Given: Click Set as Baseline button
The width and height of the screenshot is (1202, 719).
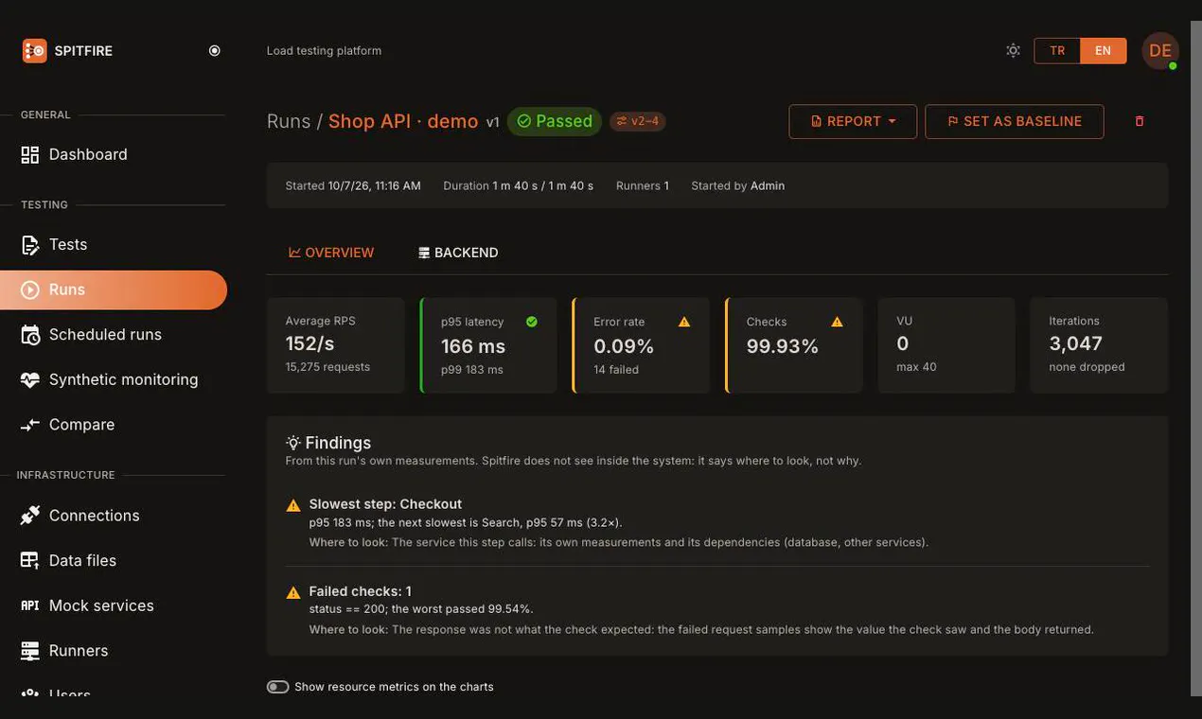Looking at the screenshot, I should [1014, 121].
